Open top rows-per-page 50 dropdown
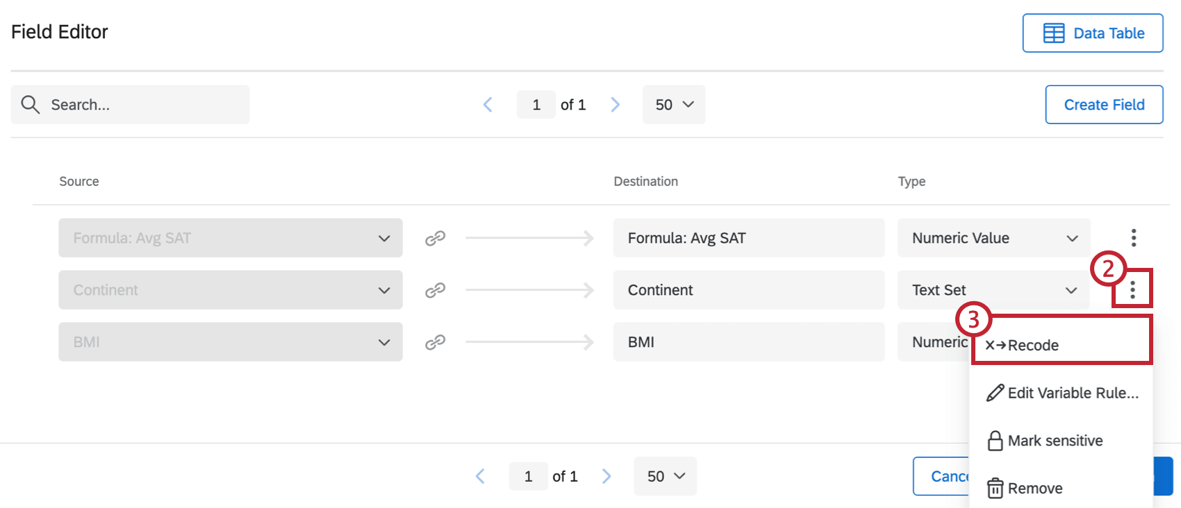The image size is (1181, 508). point(674,105)
